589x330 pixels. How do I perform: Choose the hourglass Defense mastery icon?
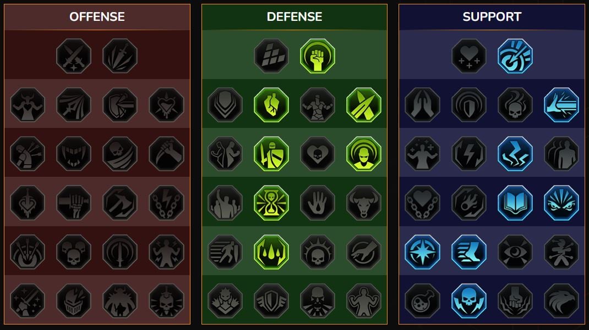[x=271, y=203]
